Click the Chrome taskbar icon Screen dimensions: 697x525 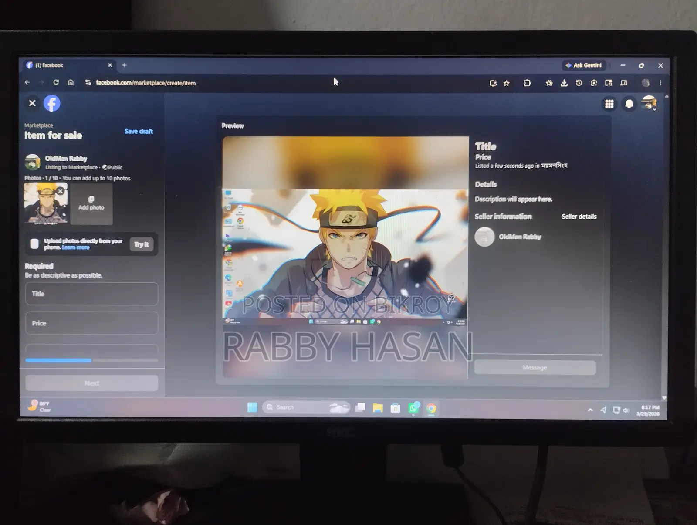(x=431, y=408)
